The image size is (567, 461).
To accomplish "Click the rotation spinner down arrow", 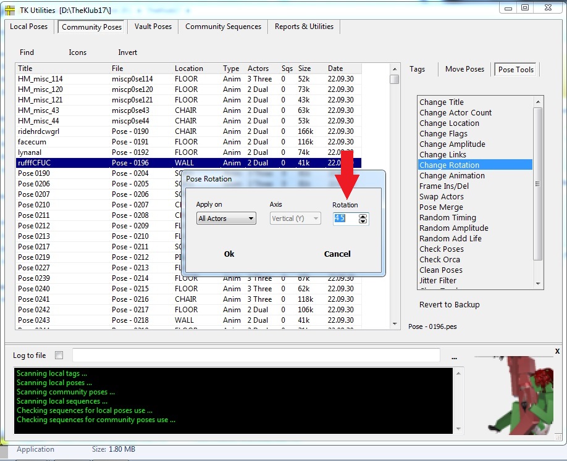I will 363,221.
